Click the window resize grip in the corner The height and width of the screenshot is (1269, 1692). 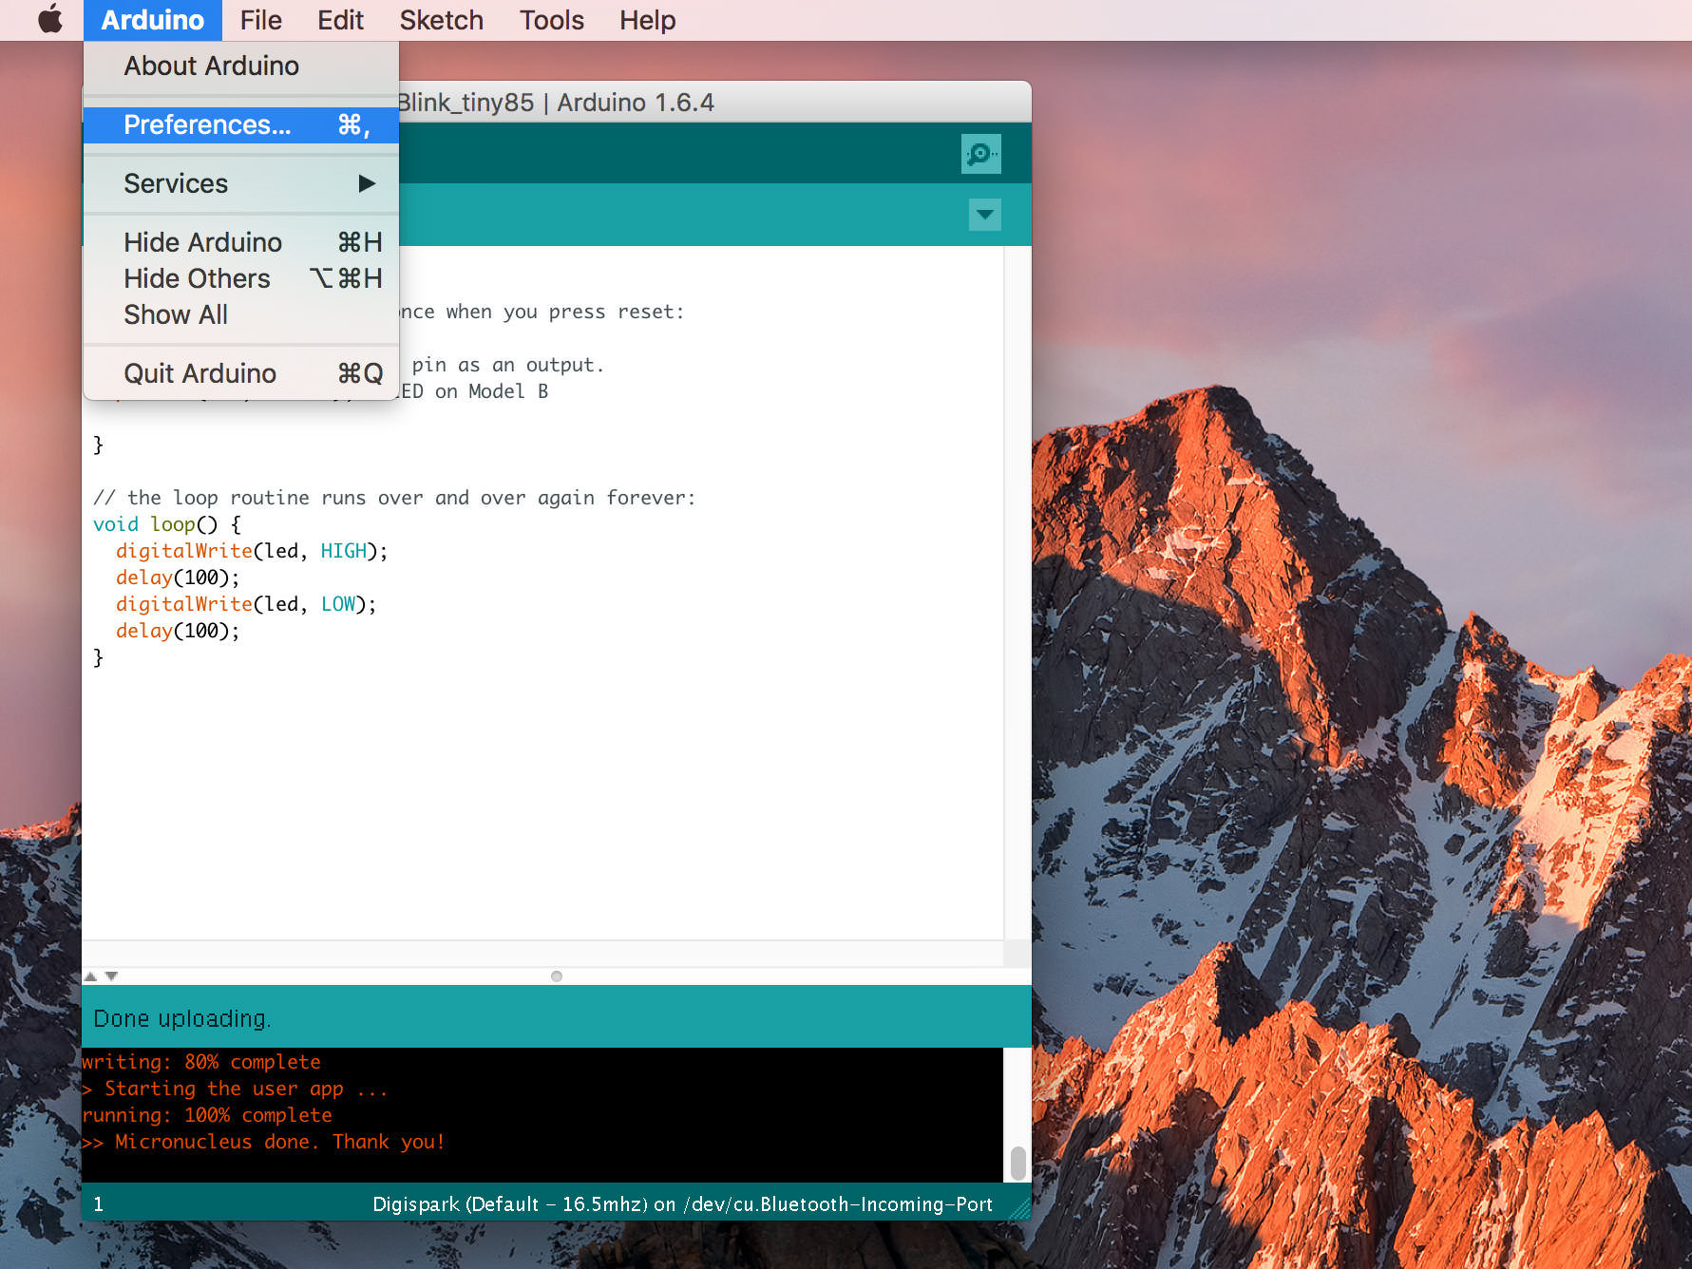click(1020, 1210)
